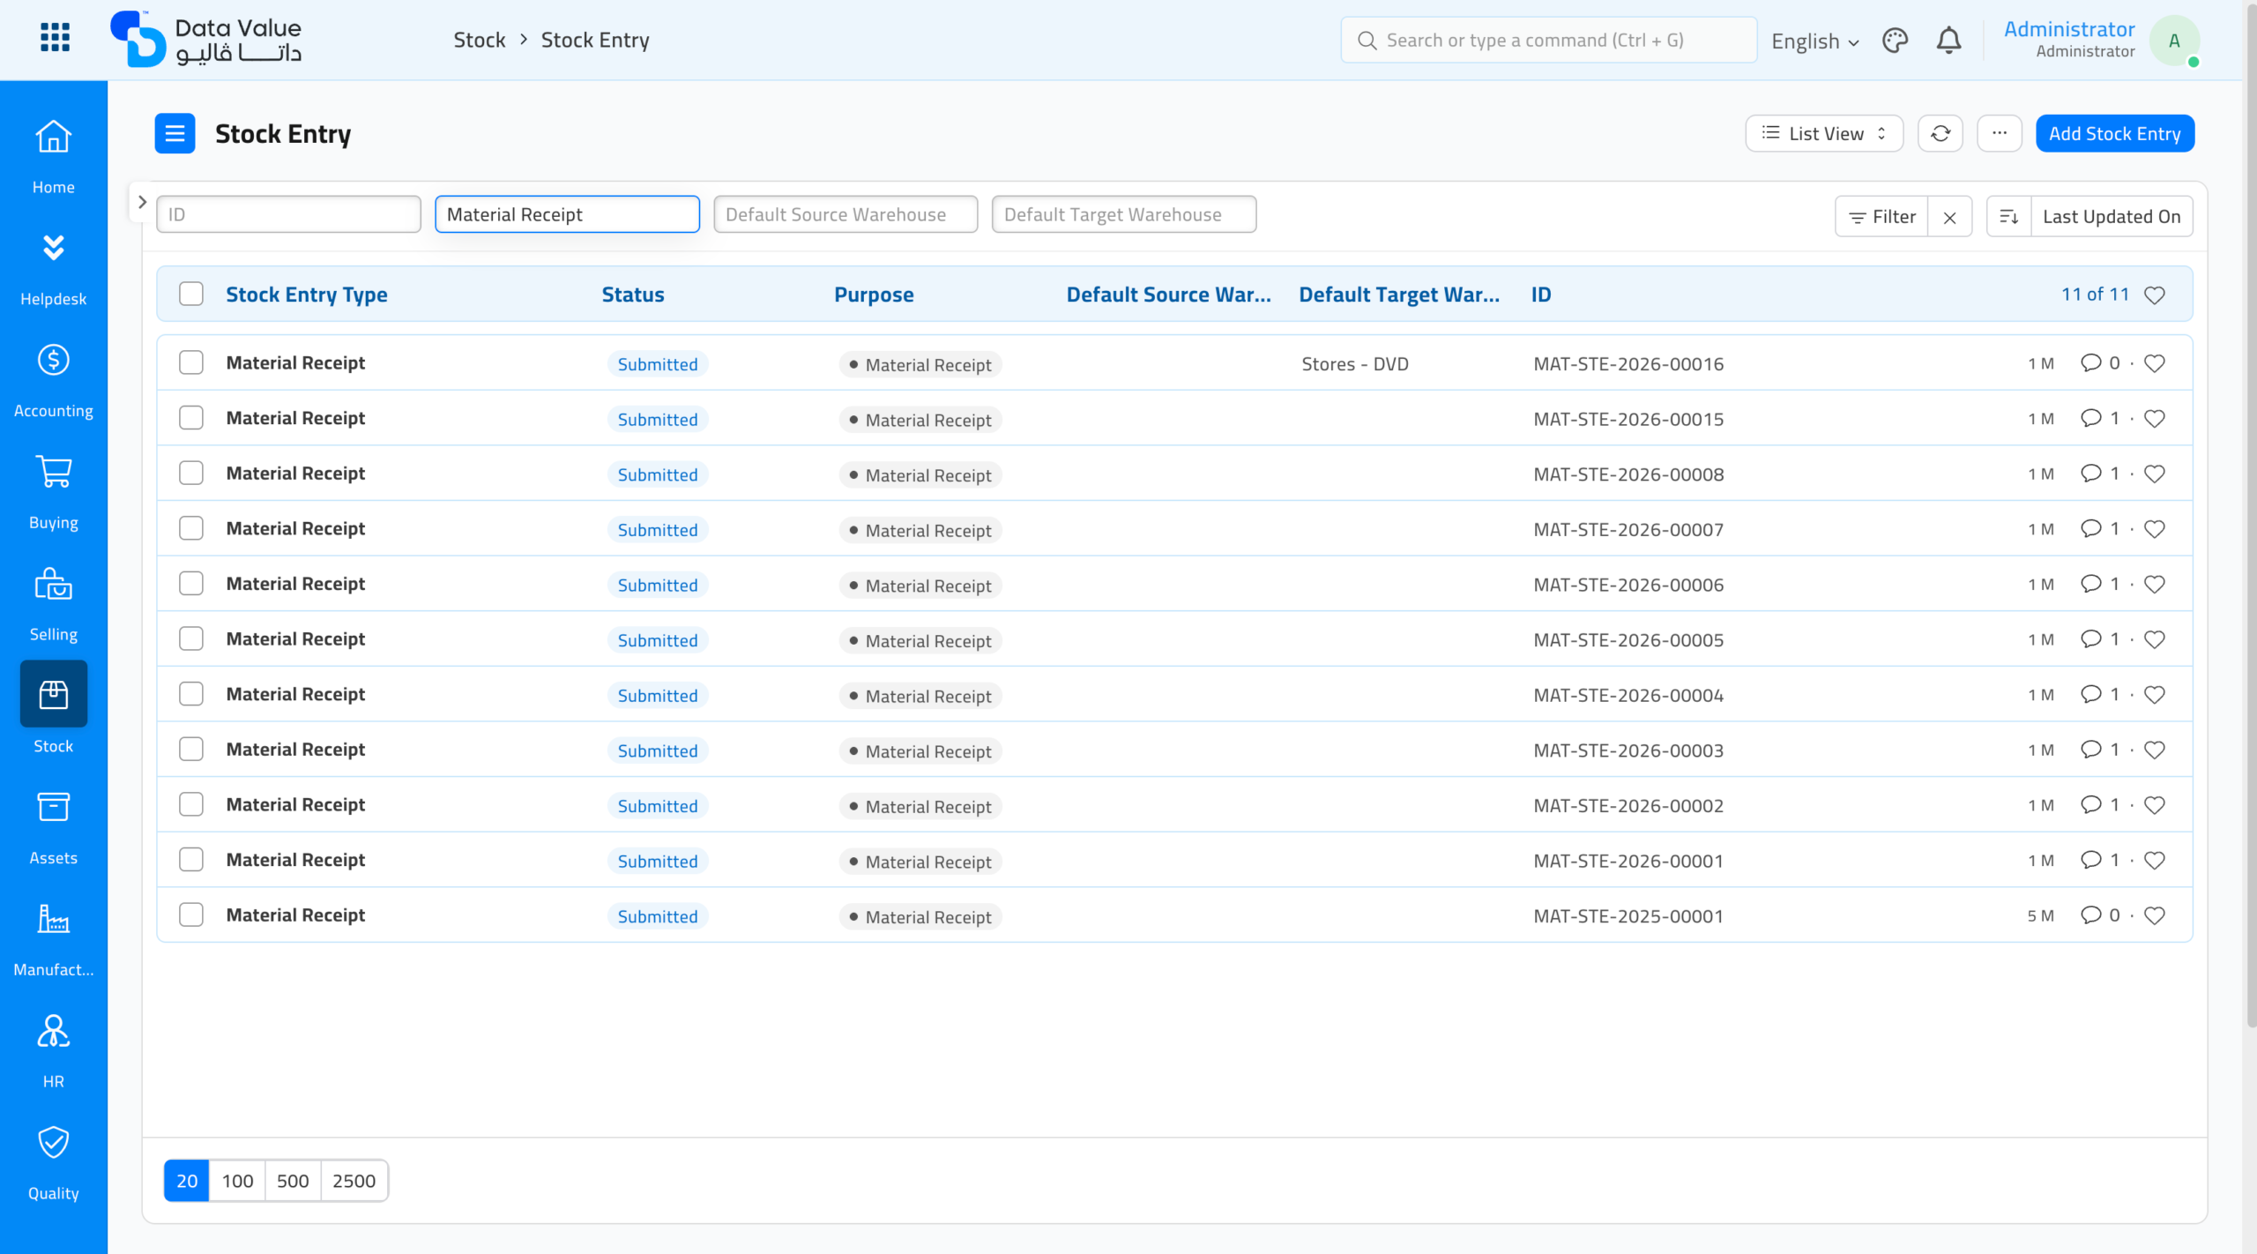Open the more options menu
2257x1254 pixels.
(x=2000, y=133)
